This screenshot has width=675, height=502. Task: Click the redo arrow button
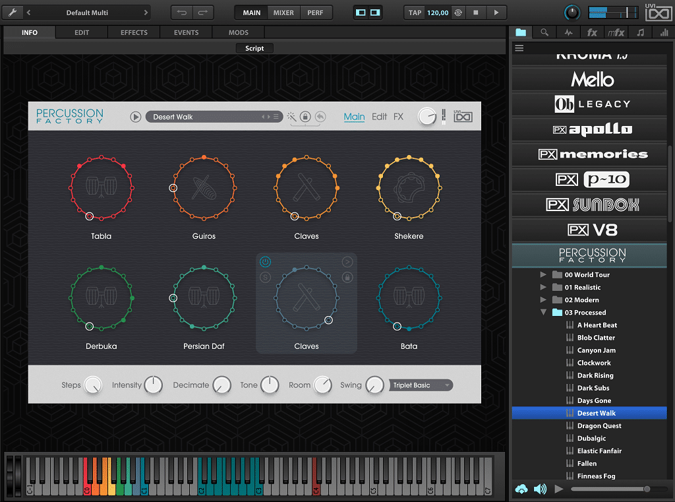point(203,13)
